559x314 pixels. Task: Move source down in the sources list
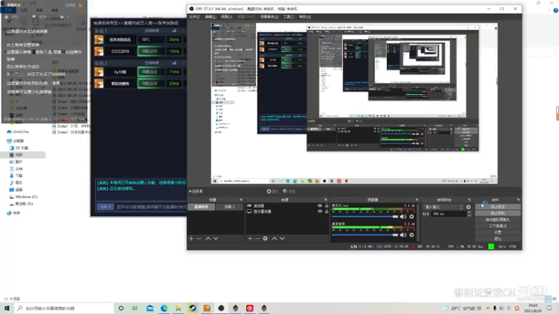(282, 238)
